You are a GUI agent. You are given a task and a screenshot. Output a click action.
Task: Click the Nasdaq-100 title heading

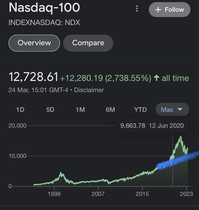pyautogui.click(x=44, y=8)
